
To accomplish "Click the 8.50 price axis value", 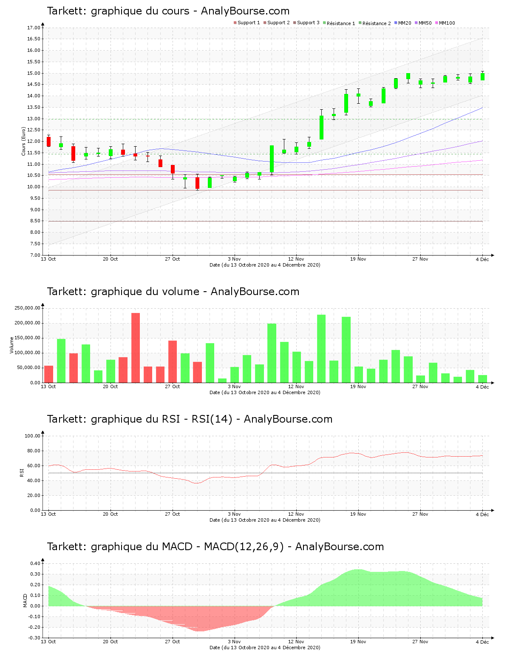I will tap(35, 221).
